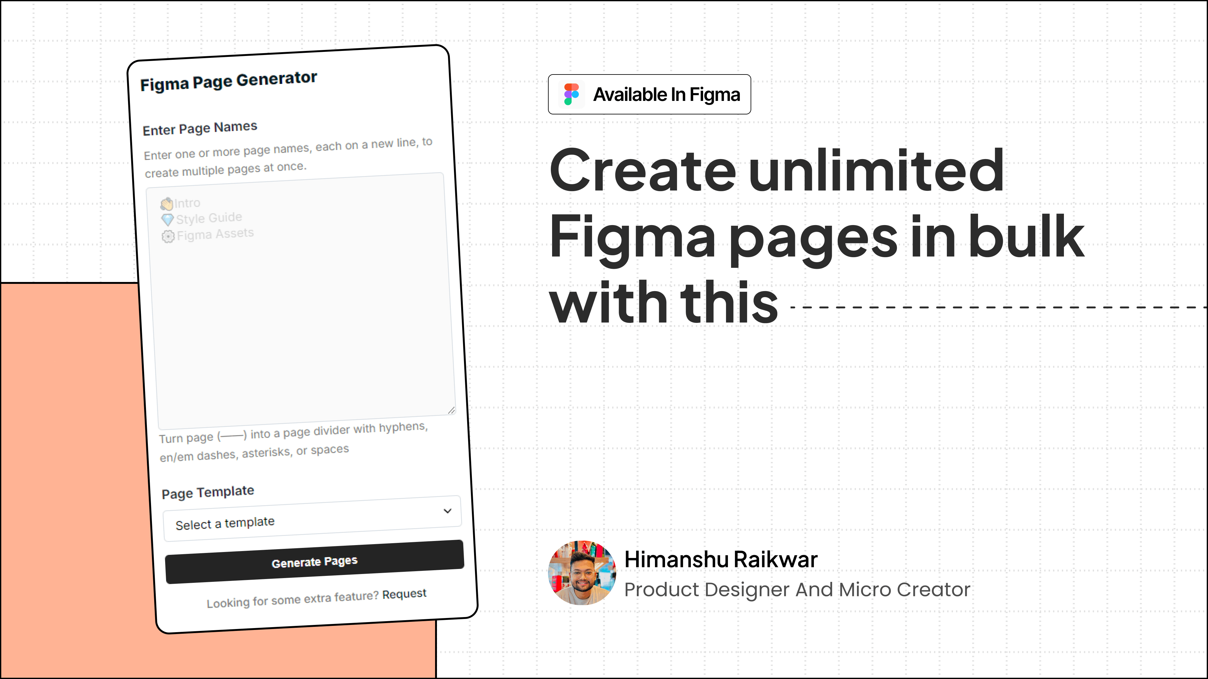Open the Select a template dropdown

click(312, 518)
